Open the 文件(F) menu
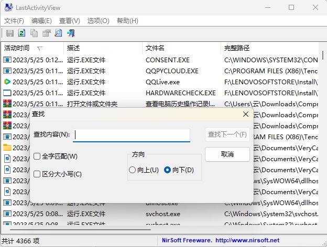Screen dimensions: 327x247 tap(14, 21)
